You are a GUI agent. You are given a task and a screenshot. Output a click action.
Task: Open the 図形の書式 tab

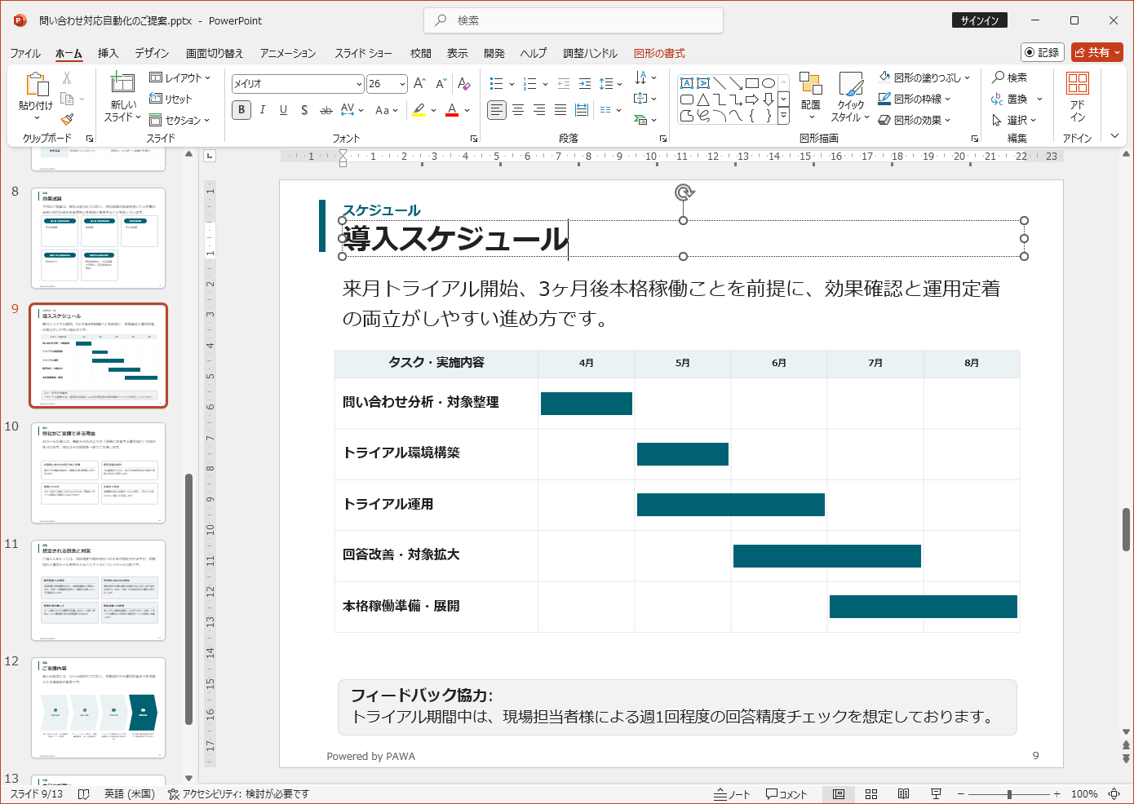coord(658,53)
